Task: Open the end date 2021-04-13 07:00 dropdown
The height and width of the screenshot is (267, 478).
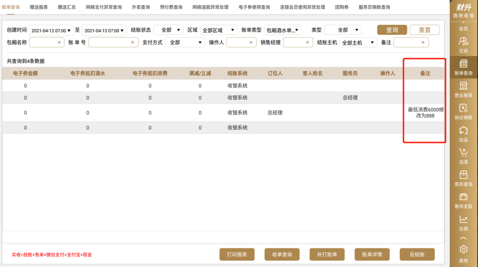Action: coord(104,30)
